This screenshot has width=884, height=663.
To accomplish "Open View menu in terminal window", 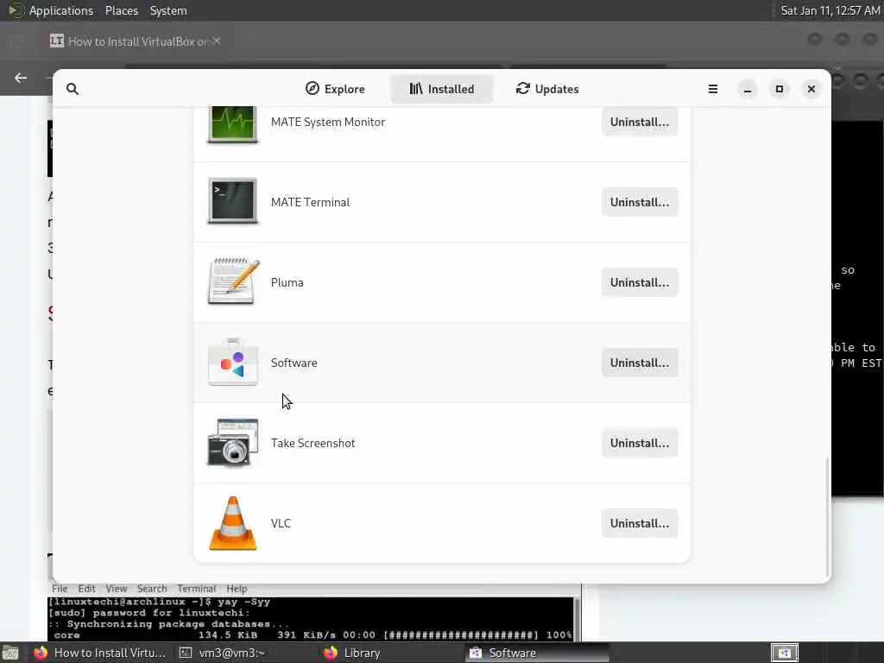I will click(117, 589).
